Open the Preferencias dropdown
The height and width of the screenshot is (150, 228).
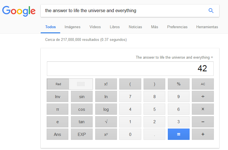click(x=177, y=27)
